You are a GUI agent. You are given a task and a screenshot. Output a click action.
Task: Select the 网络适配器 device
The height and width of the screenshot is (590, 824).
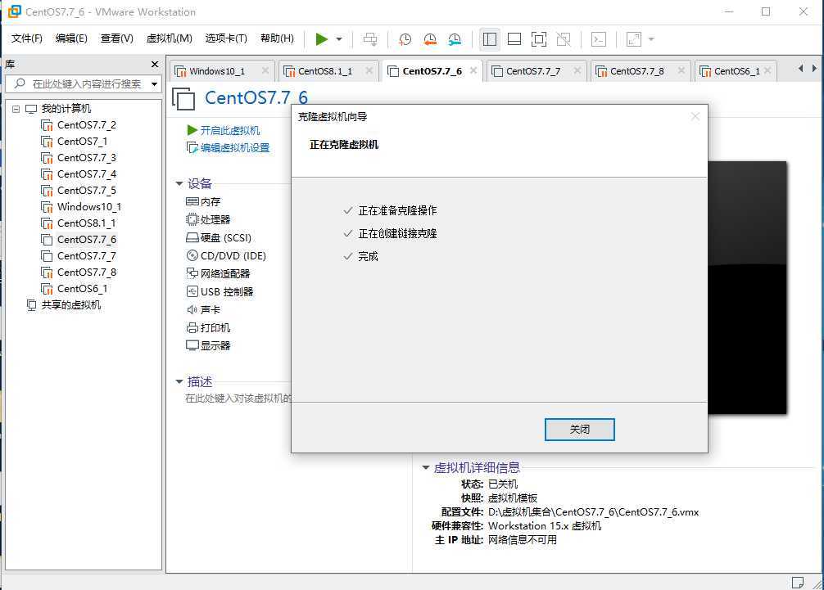pos(218,273)
